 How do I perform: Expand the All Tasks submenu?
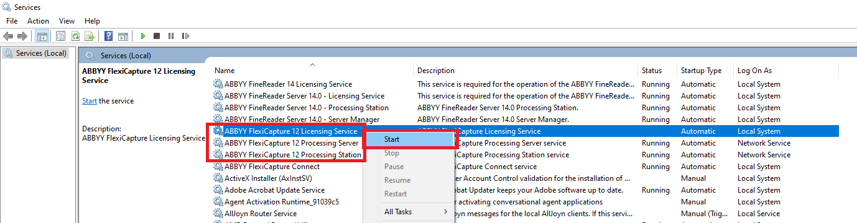click(x=409, y=212)
